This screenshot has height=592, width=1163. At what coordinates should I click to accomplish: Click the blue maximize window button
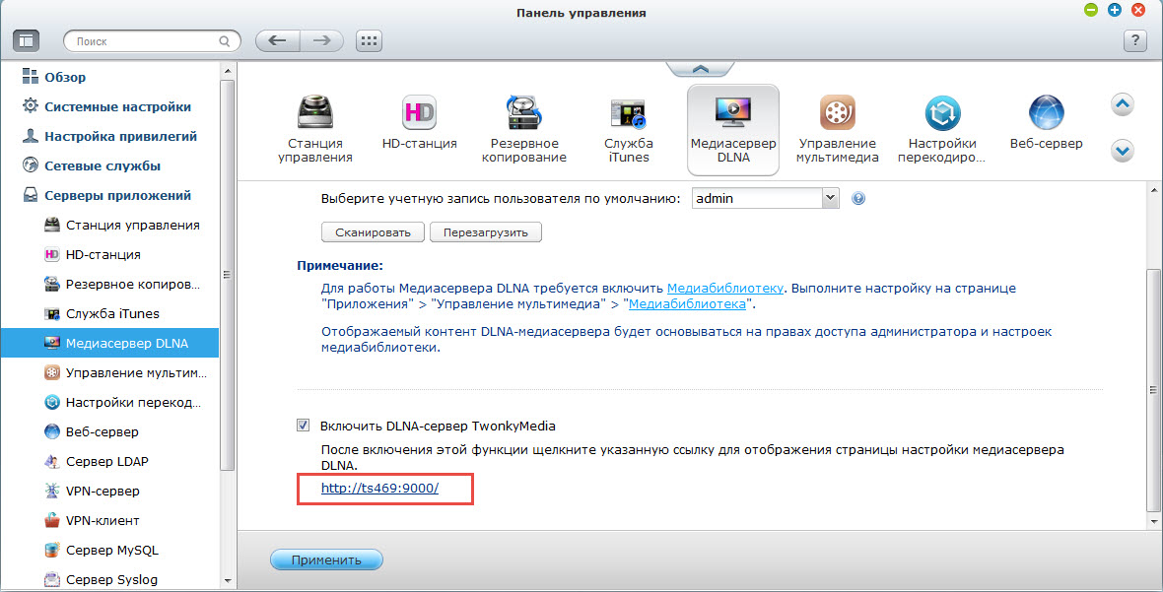coord(1114,11)
